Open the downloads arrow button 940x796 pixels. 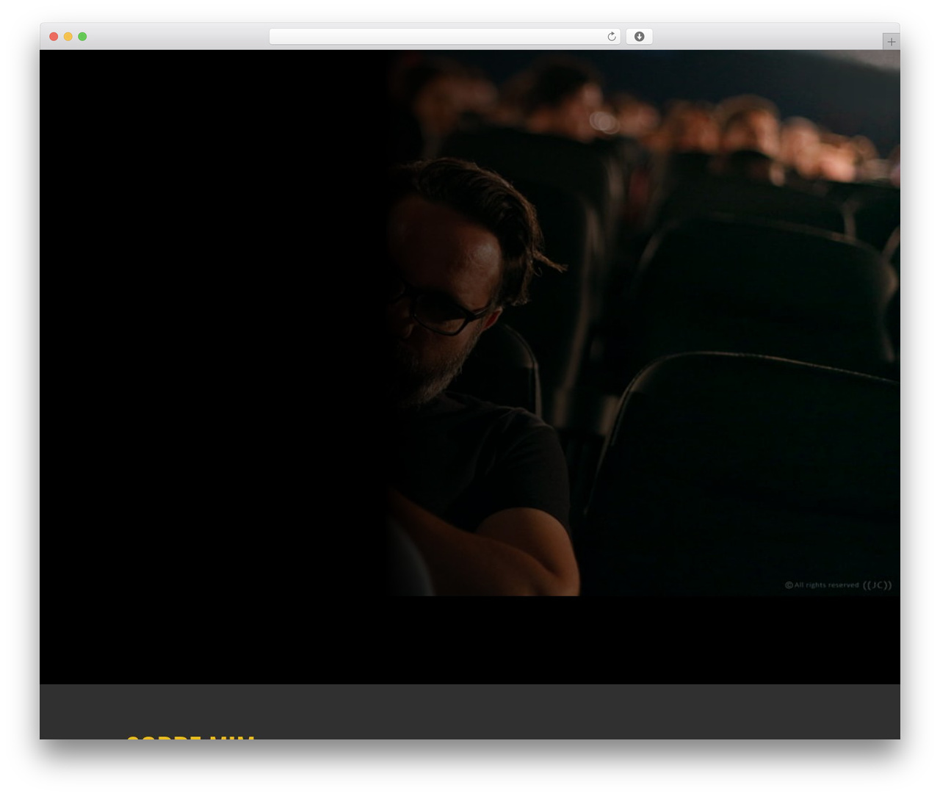639,37
